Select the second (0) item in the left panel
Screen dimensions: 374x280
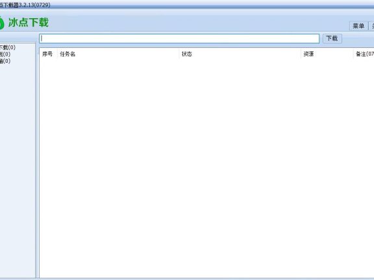[x=5, y=54]
